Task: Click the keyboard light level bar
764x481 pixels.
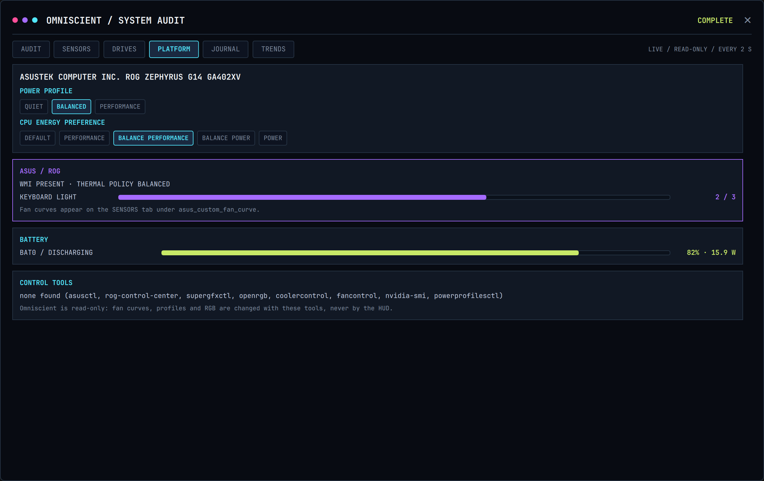Action: tap(394, 197)
